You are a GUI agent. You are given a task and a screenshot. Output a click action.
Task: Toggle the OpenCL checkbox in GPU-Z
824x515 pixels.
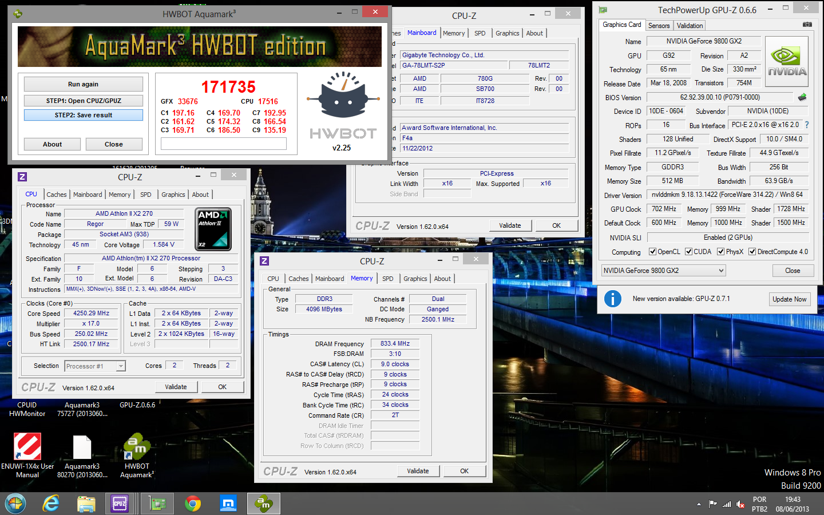pyautogui.click(x=652, y=252)
